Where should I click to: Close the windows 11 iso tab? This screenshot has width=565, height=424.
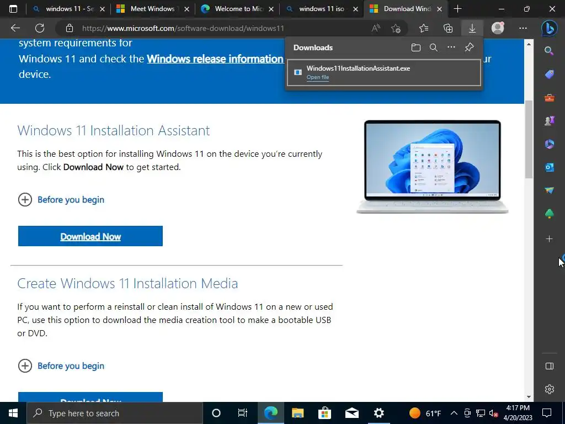point(356,9)
